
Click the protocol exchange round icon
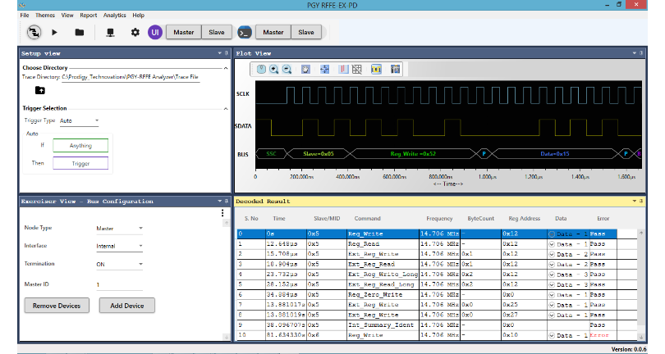(34, 32)
